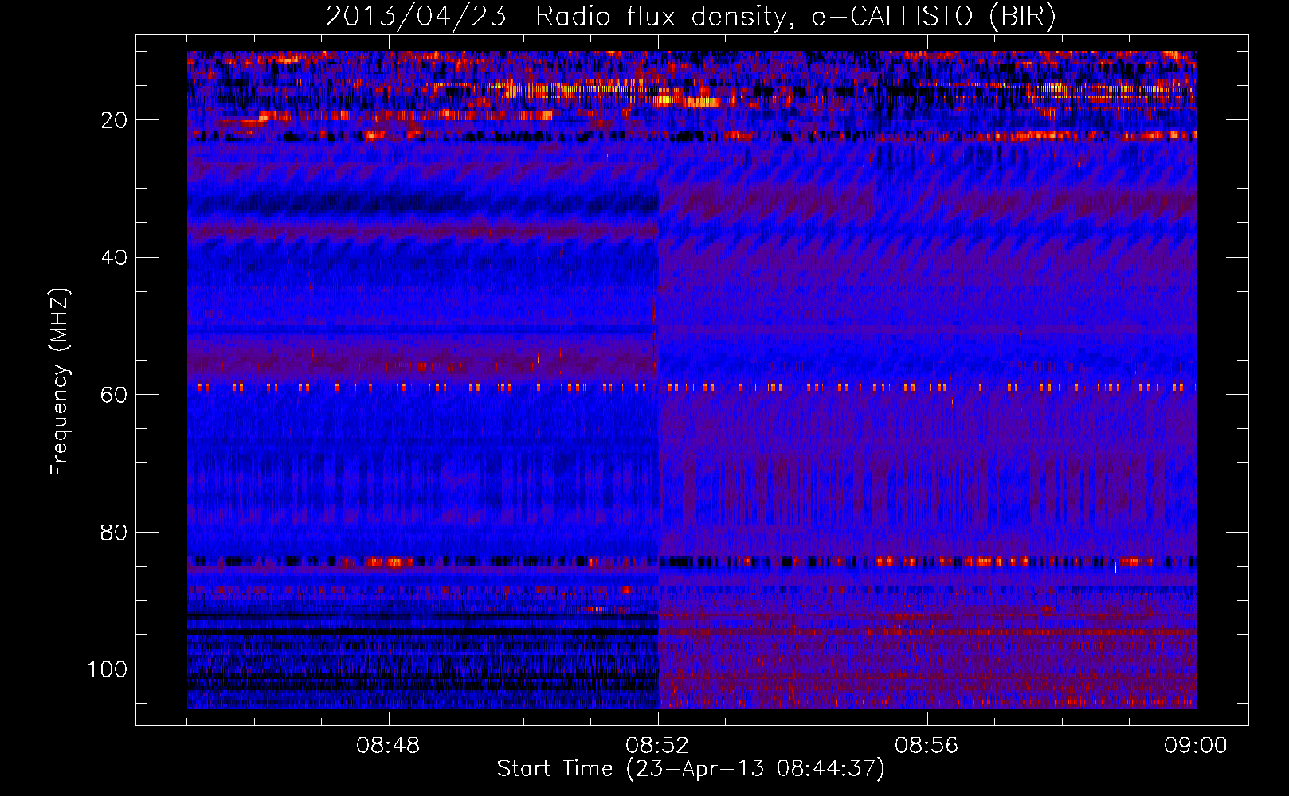The height and width of the screenshot is (796, 1289).
Task: Click the 09:00 time tick label
Action: 1196,746
